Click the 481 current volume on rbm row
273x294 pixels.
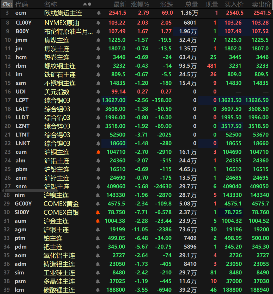(x=211, y=66)
